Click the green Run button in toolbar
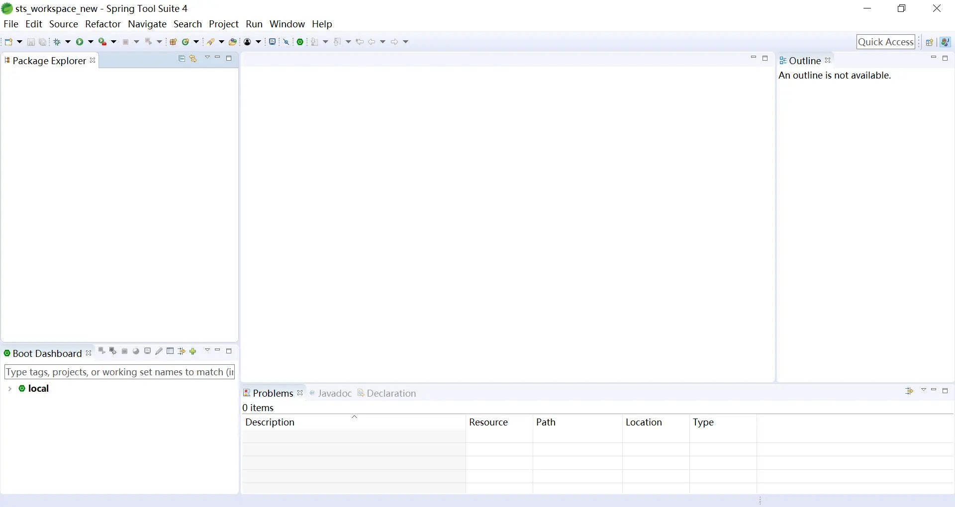This screenshot has width=955, height=507. (80, 42)
